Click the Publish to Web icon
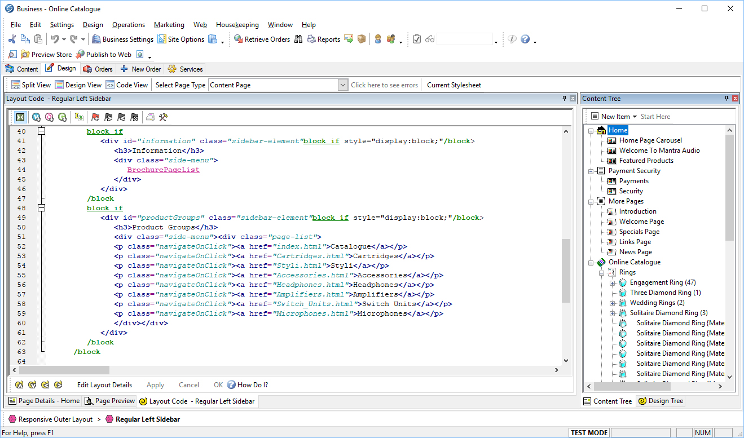This screenshot has width=744, height=438. 81,55
